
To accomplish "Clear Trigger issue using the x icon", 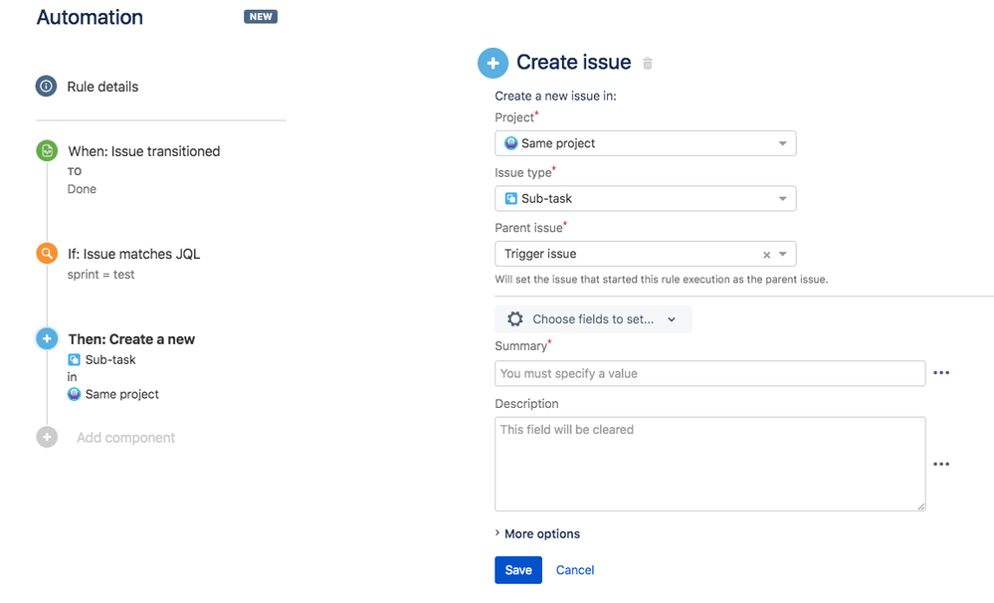I will (x=767, y=254).
